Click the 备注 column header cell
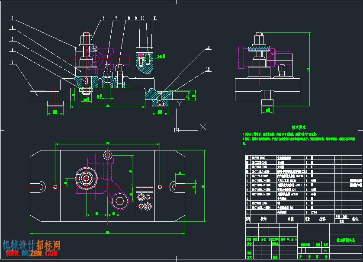 pos(355,219)
